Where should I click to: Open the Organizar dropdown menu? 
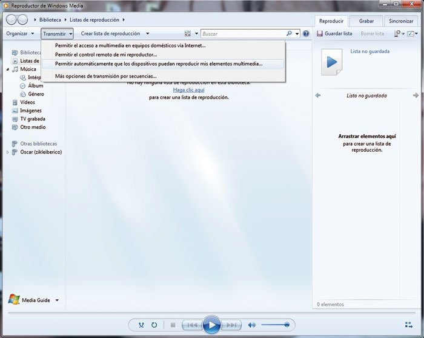[x=20, y=33]
